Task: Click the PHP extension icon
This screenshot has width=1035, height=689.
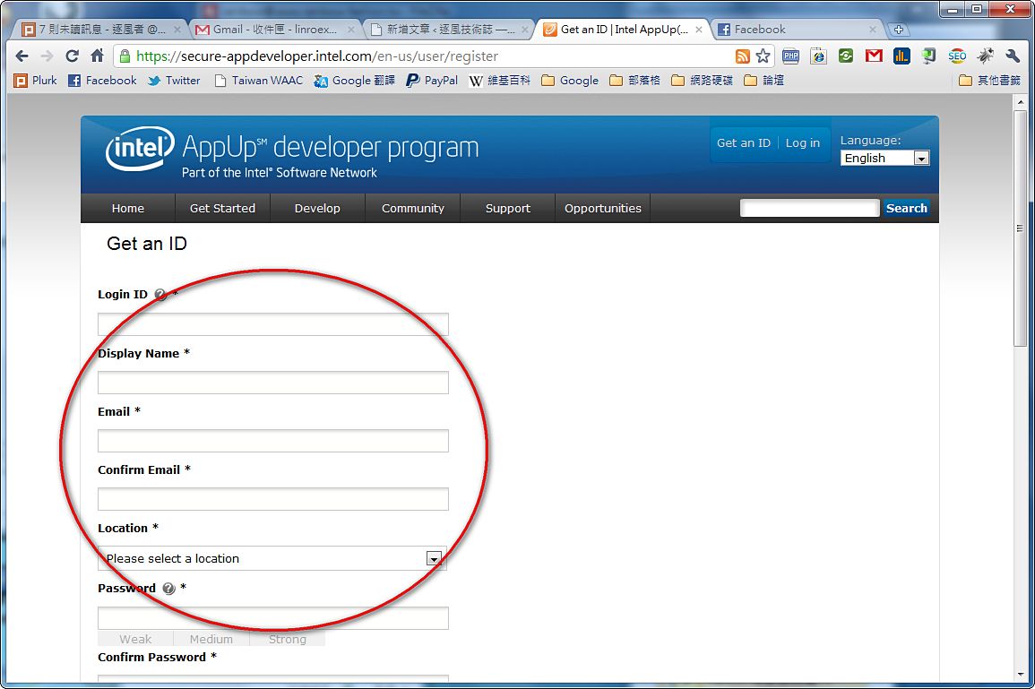Action: point(790,56)
